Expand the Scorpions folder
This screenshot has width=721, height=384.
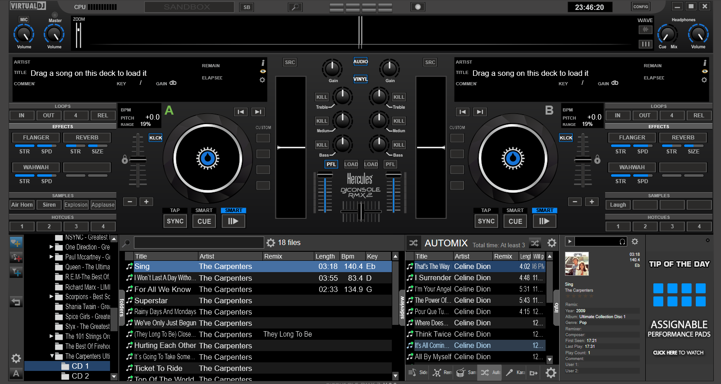[x=51, y=296]
